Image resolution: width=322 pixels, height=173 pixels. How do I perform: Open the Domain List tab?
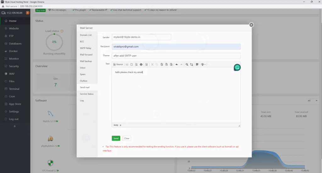point(86,35)
